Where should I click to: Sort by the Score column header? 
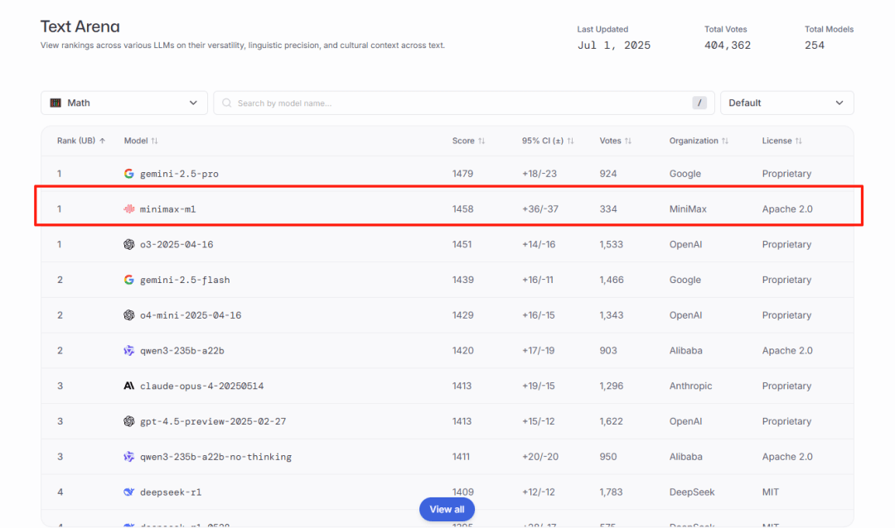click(468, 141)
